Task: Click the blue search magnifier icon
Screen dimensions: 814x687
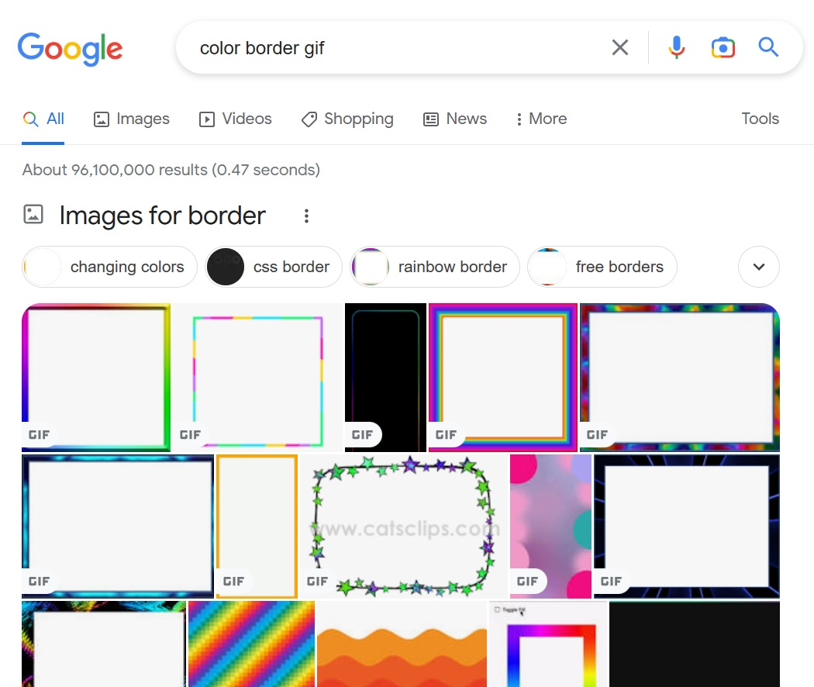Action: point(768,48)
